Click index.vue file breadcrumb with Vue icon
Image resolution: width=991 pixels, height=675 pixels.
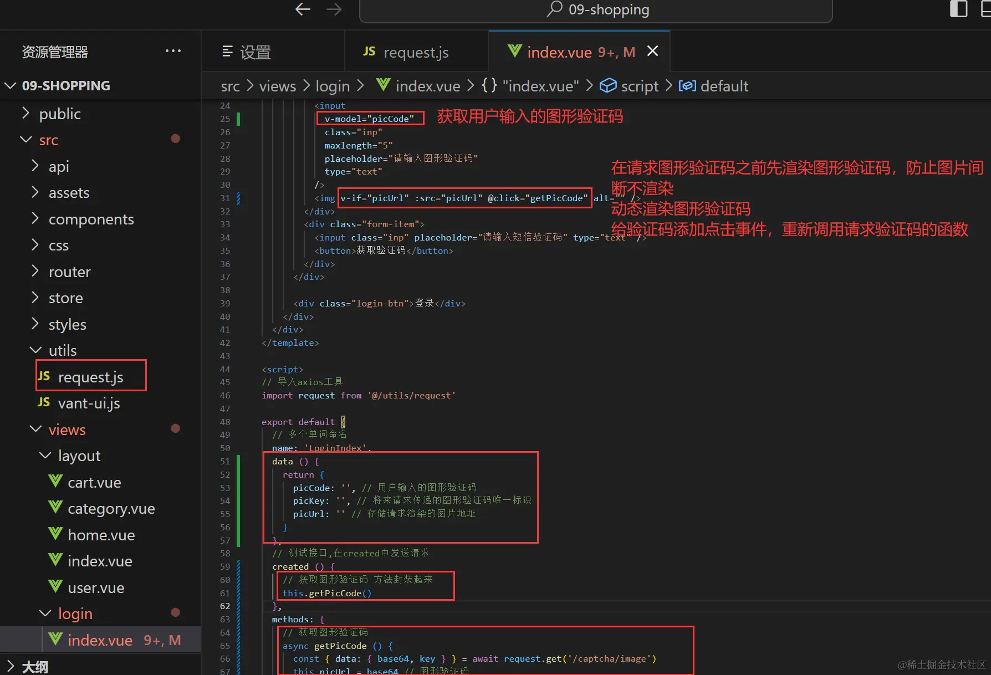tap(418, 86)
